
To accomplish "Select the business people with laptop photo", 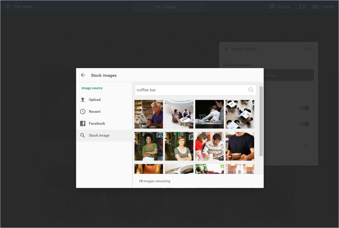I will pyautogui.click(x=210, y=114).
